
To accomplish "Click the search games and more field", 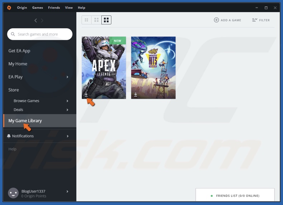I will pos(40,34).
